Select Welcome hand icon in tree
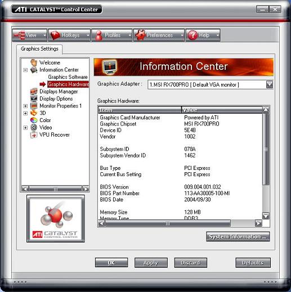The height and width of the screenshot is (292, 291). tap(34, 62)
